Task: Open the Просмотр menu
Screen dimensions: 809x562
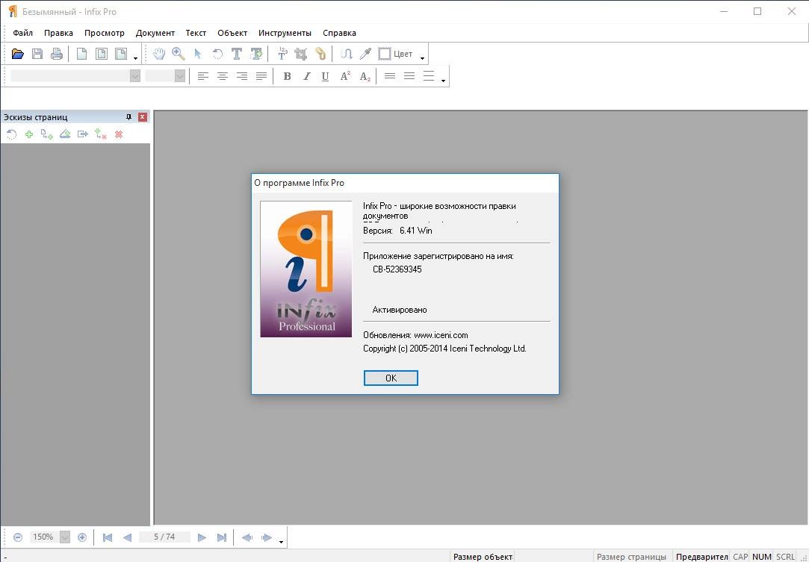Action: click(x=105, y=33)
